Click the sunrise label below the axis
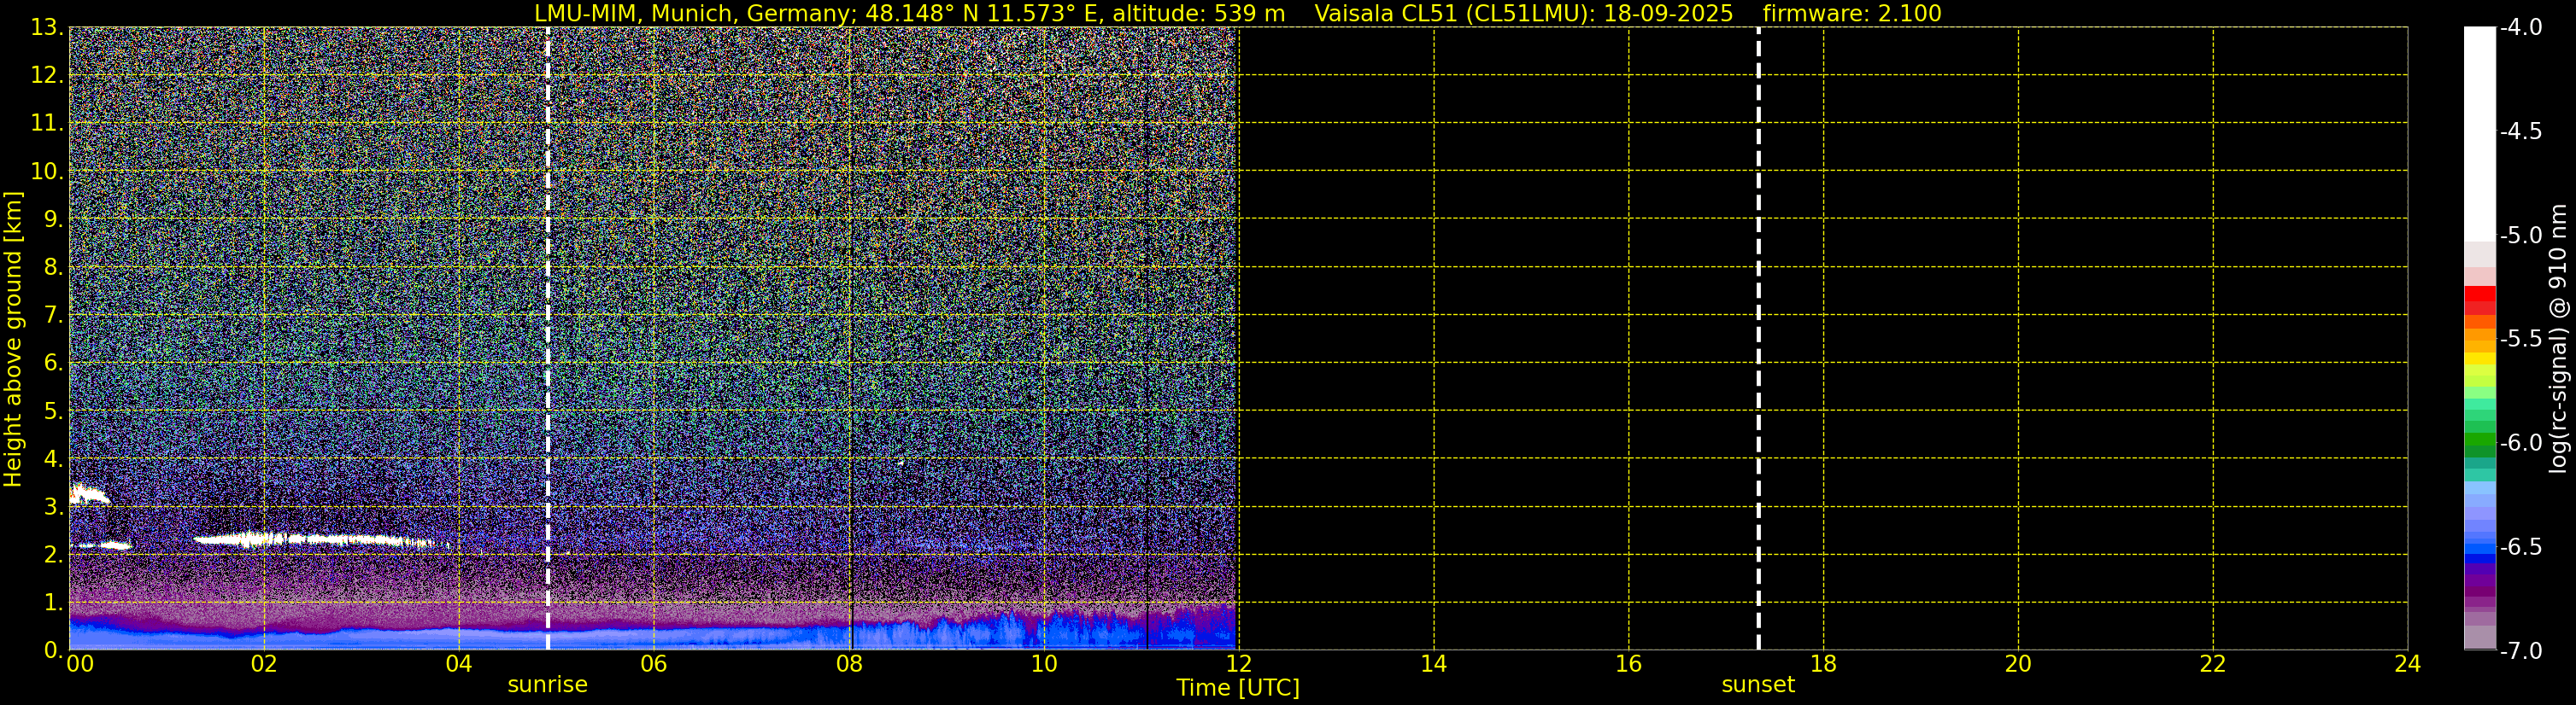 pyautogui.click(x=548, y=685)
